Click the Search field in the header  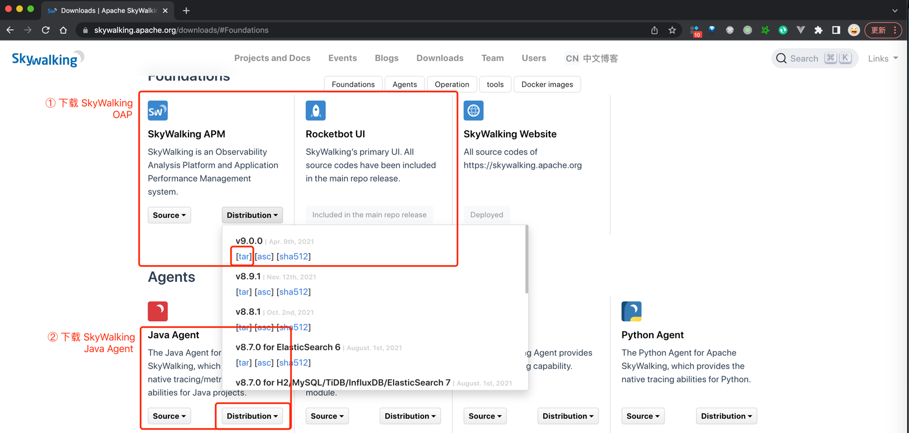pyautogui.click(x=815, y=58)
